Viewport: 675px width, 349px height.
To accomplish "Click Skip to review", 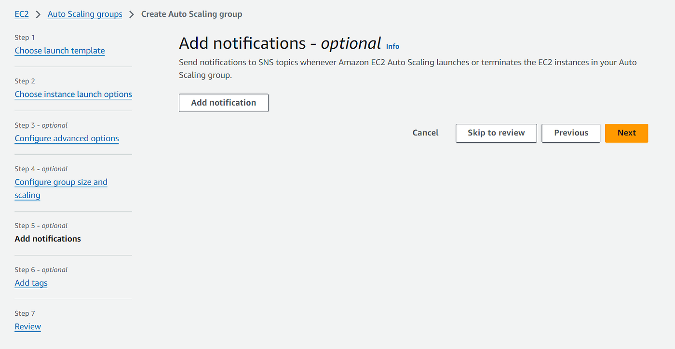I will pos(496,133).
